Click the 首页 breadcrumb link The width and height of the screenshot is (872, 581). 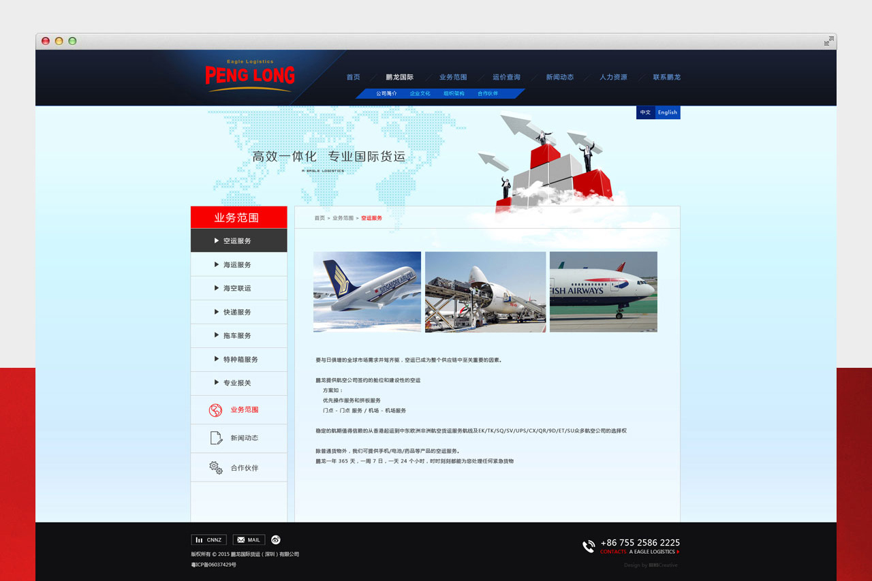320,219
